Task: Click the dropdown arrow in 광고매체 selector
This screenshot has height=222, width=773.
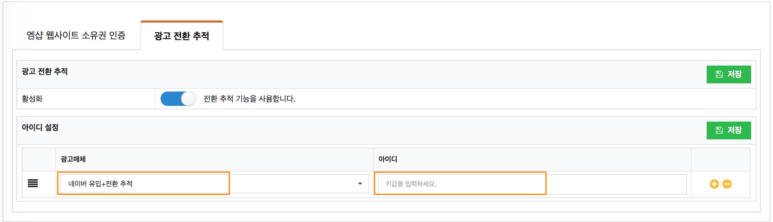Action: point(360,184)
